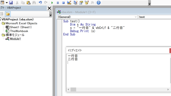Toggle Design Mode icon

(69, 3)
